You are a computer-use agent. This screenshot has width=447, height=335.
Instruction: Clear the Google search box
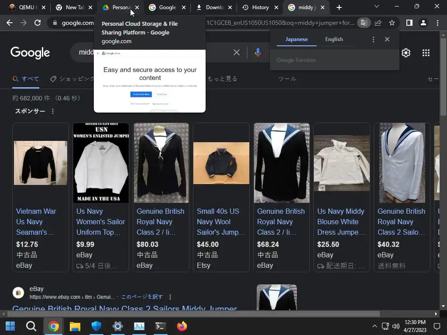pyautogui.click(x=236, y=52)
